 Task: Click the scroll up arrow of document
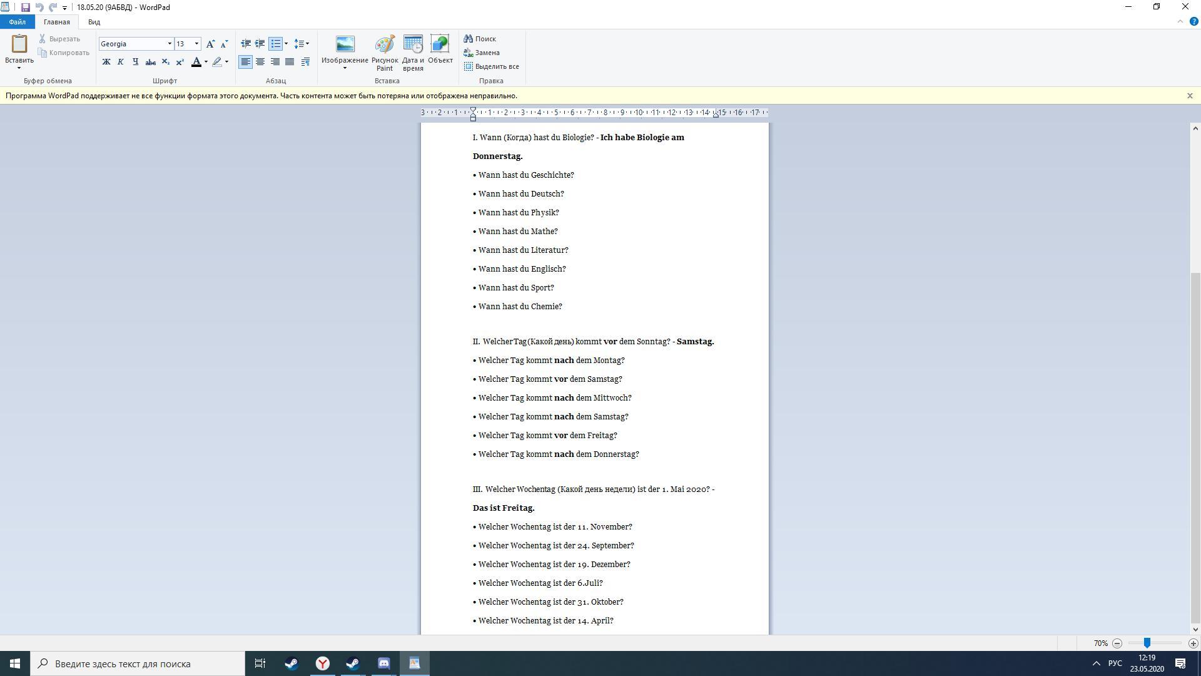coord(1195,128)
